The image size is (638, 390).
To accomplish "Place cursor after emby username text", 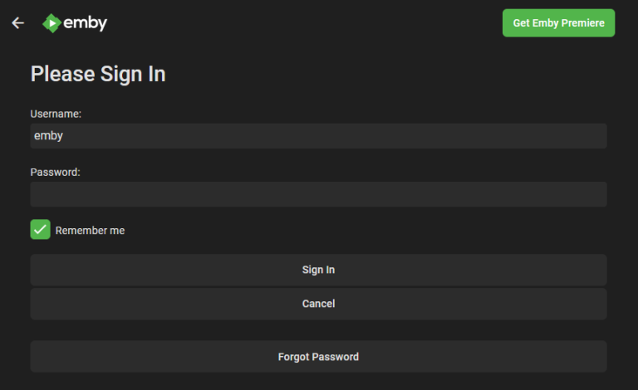I will 64,136.
